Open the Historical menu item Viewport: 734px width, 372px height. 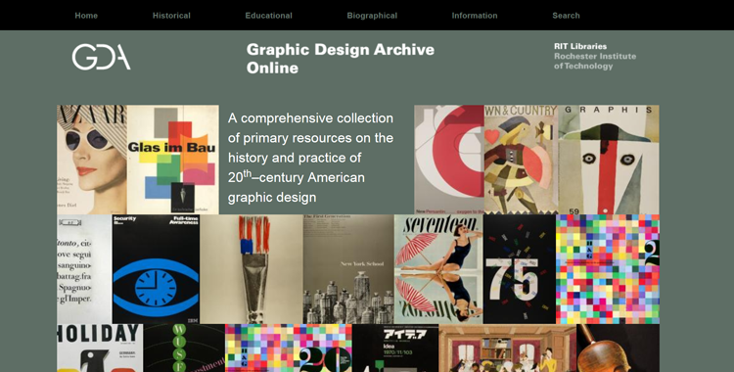click(x=171, y=16)
